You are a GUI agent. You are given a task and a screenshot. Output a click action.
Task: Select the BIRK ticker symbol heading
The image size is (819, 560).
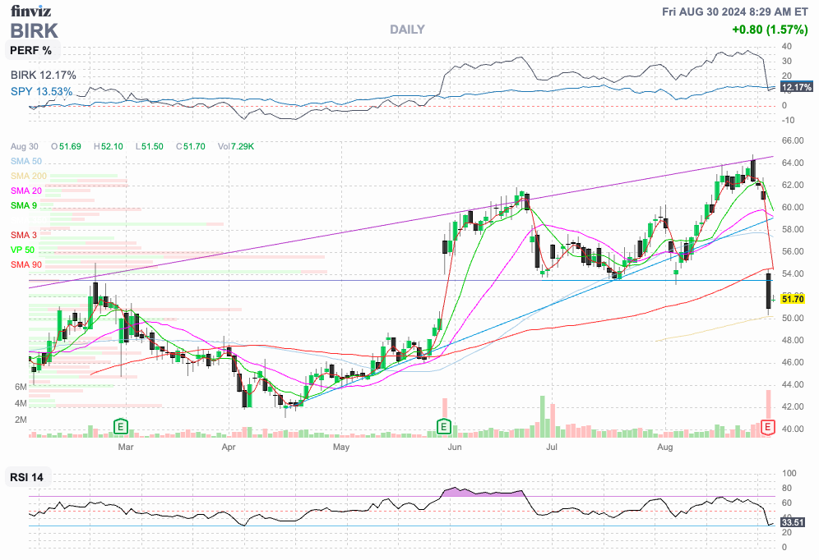[x=34, y=30]
